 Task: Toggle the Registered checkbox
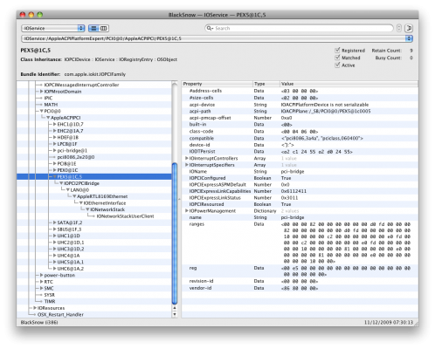(x=337, y=50)
